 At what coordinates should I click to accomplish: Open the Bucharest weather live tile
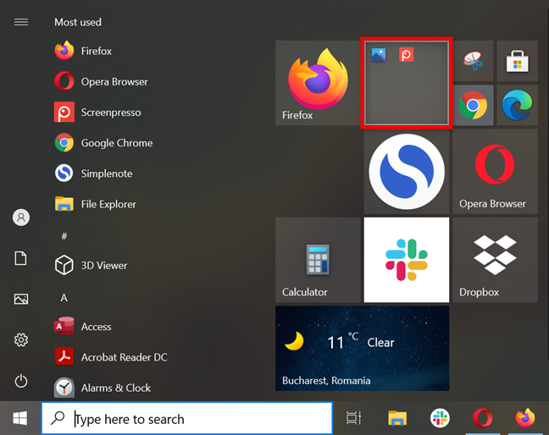pos(363,349)
